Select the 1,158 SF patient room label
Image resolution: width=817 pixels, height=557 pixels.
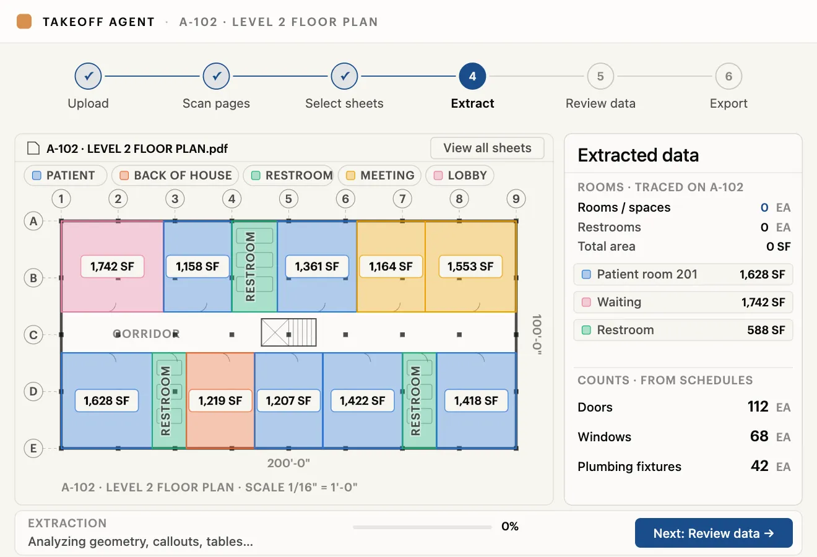click(197, 267)
